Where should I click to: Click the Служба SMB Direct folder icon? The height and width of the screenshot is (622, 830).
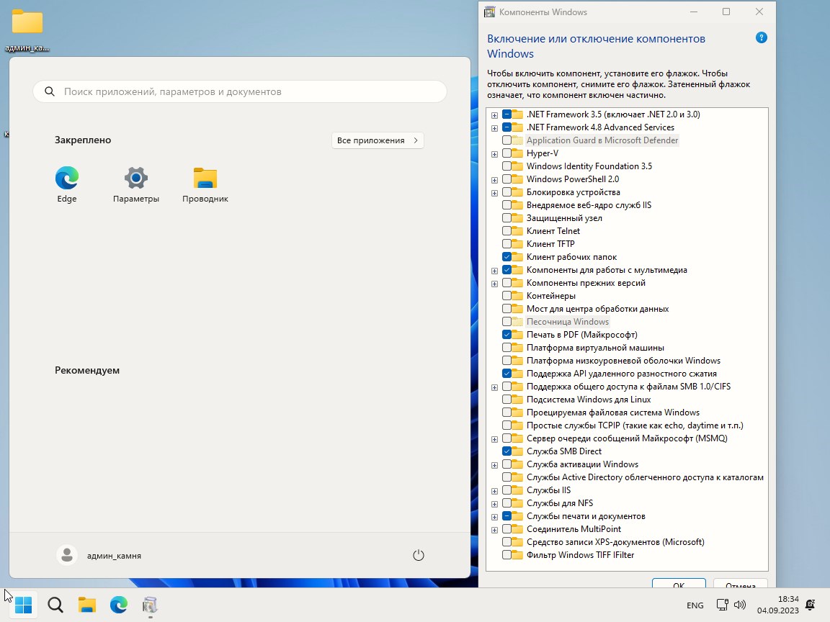(x=518, y=451)
